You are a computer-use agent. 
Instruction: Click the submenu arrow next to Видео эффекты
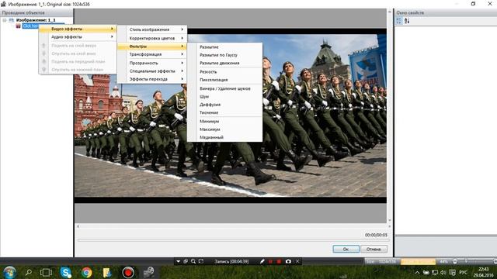[x=112, y=29]
